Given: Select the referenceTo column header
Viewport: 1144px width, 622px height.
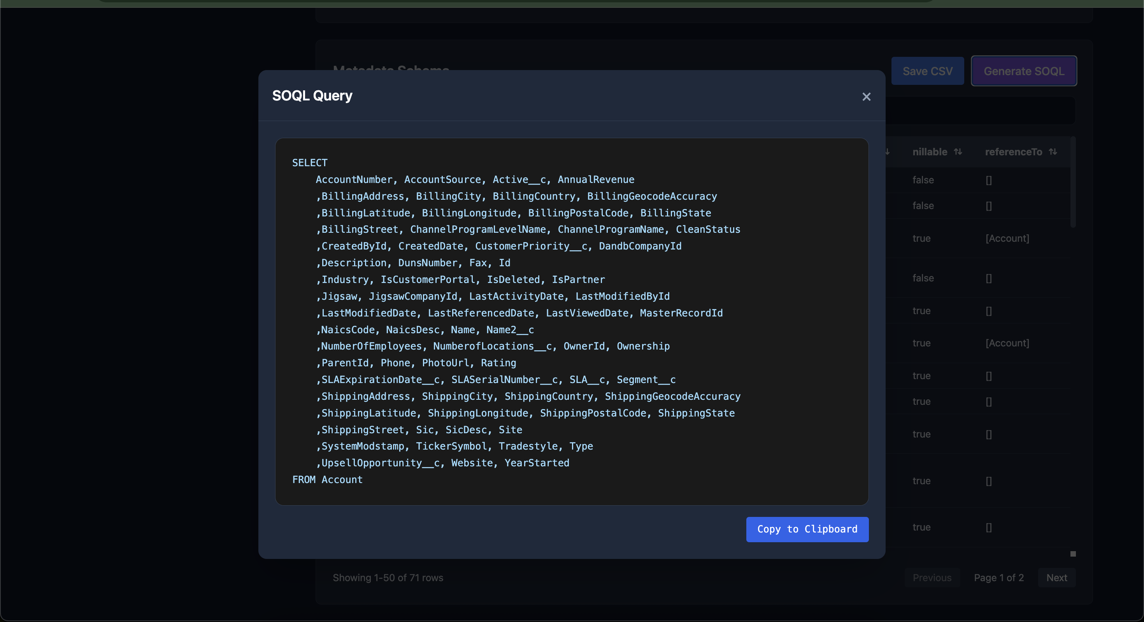Looking at the screenshot, I should click(x=1013, y=152).
